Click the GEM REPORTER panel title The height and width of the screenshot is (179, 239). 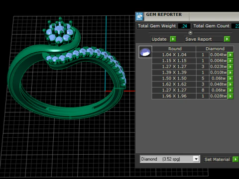(164, 14)
